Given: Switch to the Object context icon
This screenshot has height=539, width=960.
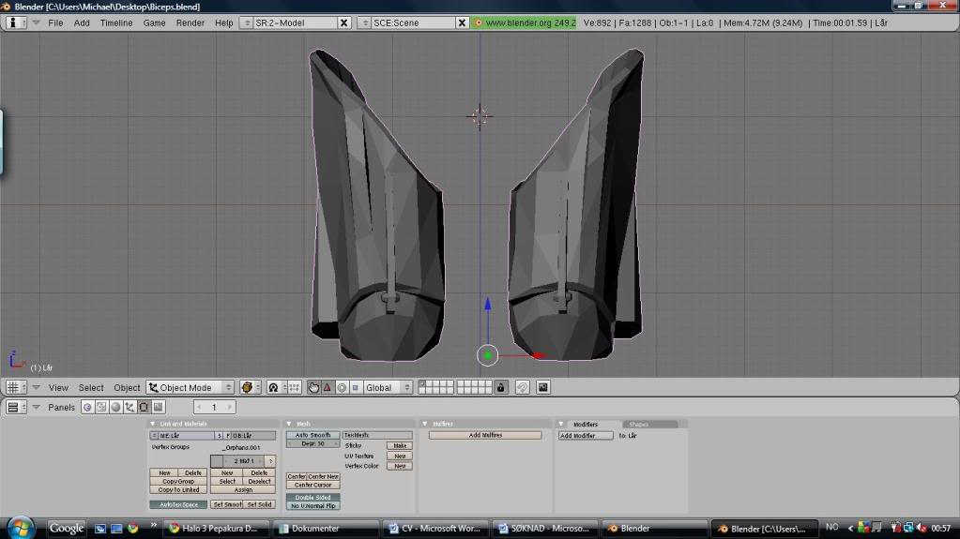Looking at the screenshot, I should click(x=130, y=407).
